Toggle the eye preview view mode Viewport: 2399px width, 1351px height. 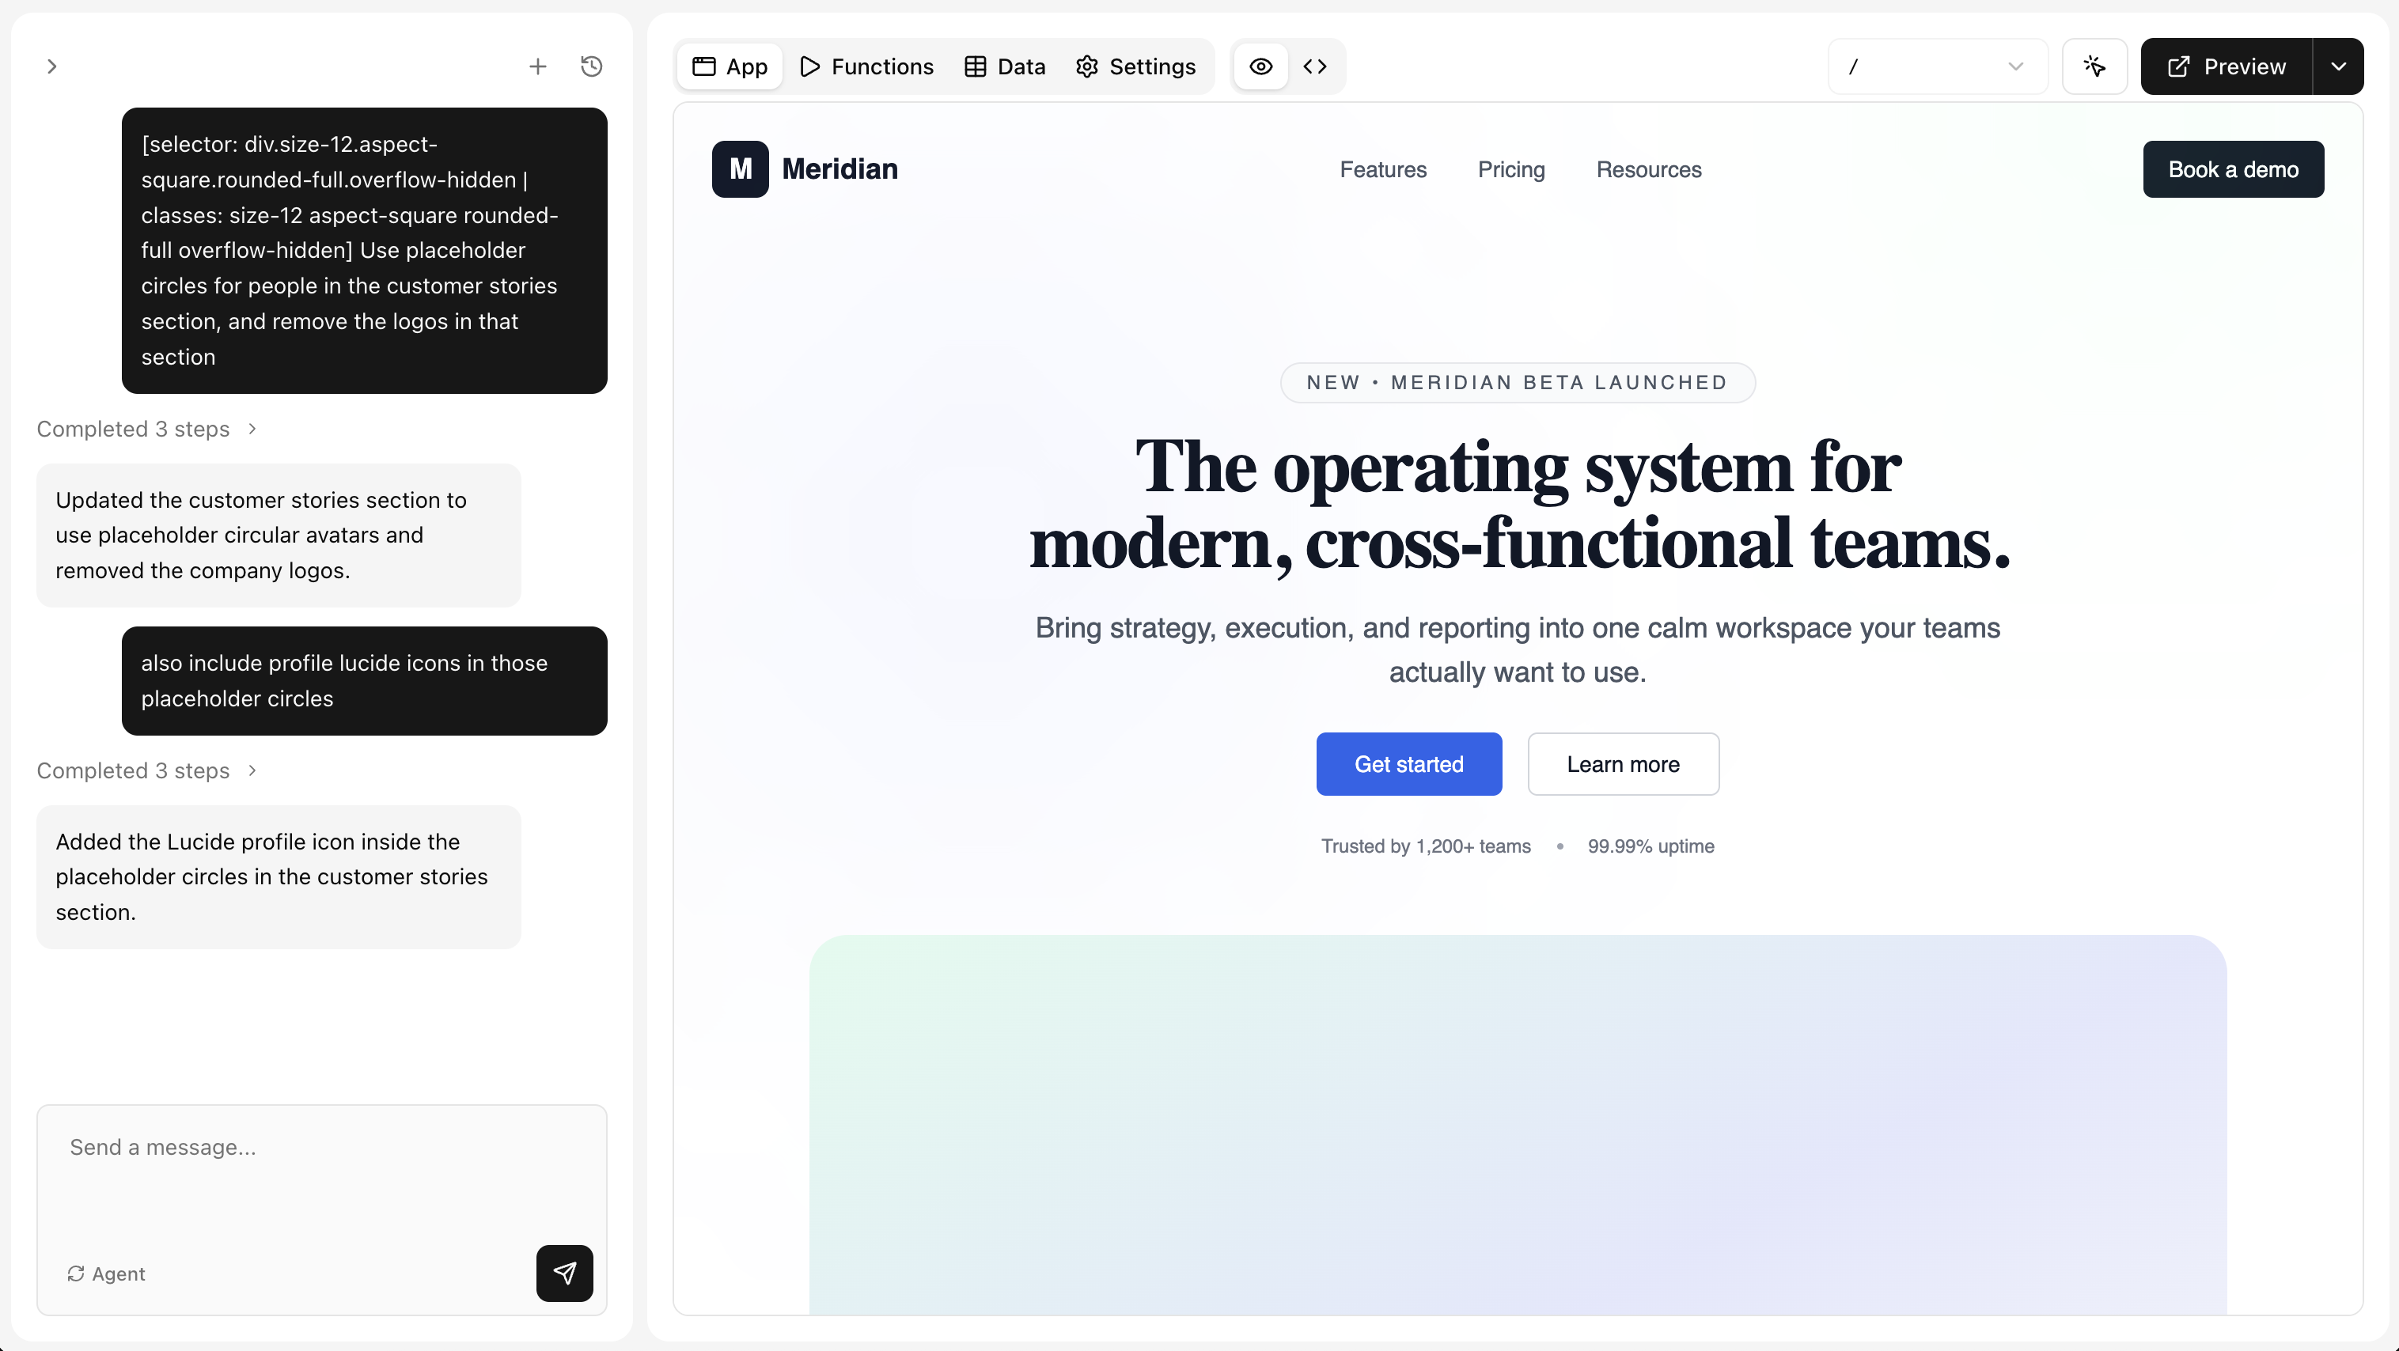tap(1261, 66)
